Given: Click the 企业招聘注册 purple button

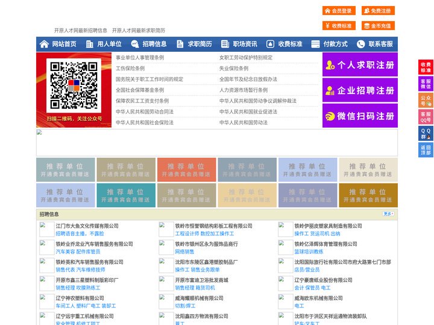Looking at the screenshot, I should pyautogui.click(x=360, y=90).
